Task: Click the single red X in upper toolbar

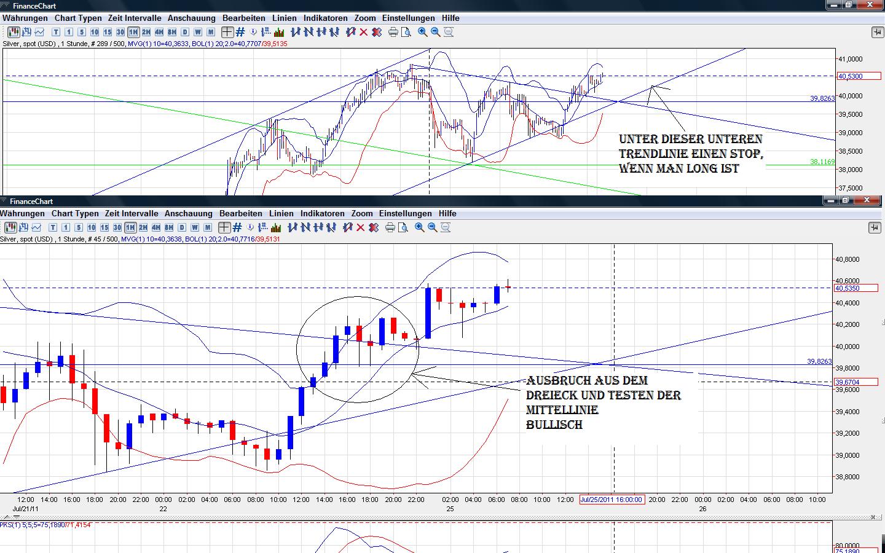Action: pyautogui.click(x=363, y=32)
